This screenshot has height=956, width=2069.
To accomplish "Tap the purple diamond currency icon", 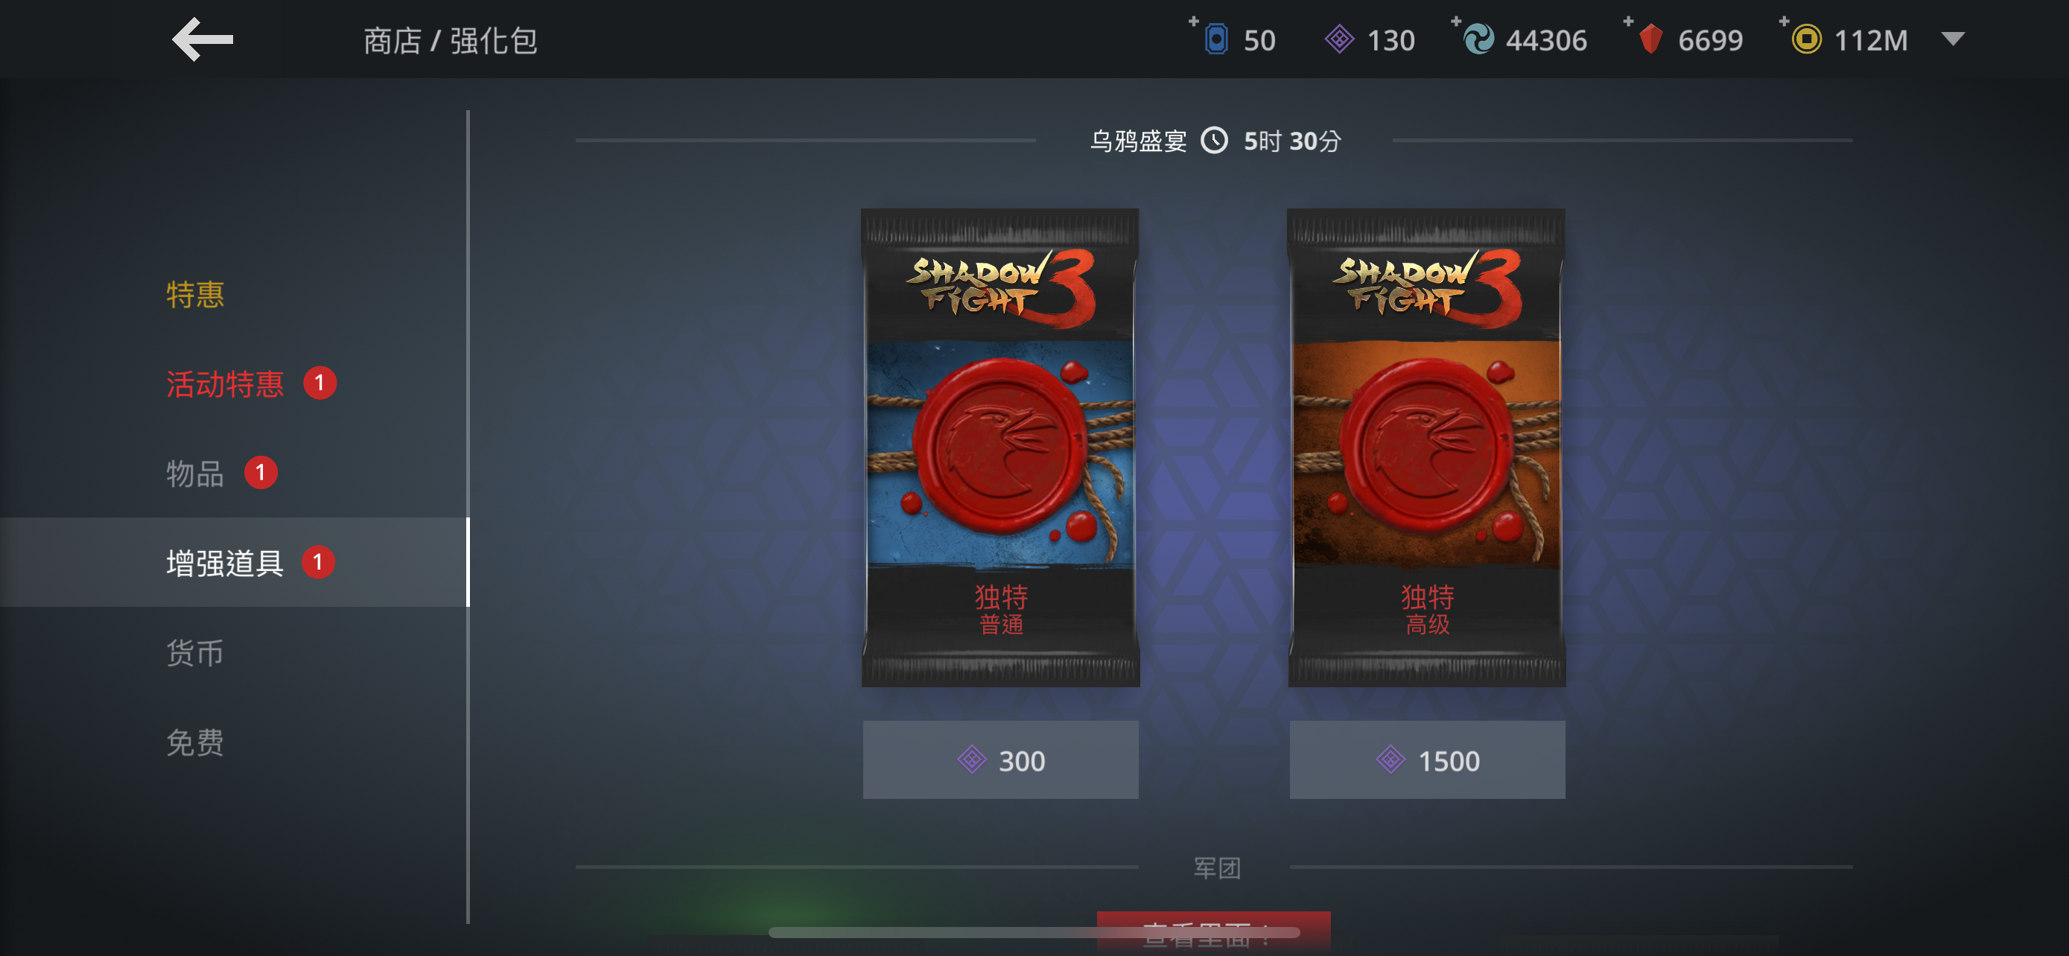I will click(x=1339, y=39).
